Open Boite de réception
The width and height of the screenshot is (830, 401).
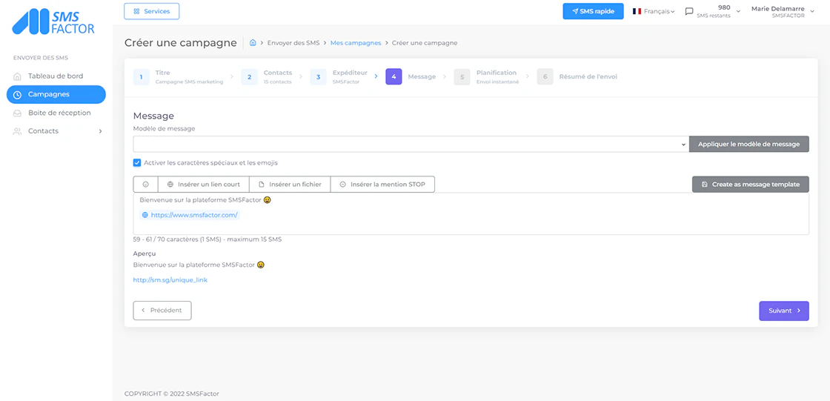[x=59, y=113]
